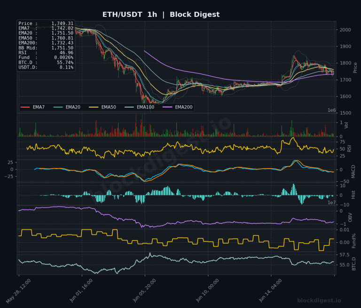Screen dimensions: 361x308
Task: Click the EMA200 legend label
Action: coord(184,107)
